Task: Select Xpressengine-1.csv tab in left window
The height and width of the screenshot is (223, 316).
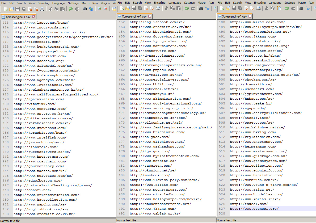Action: [x=18, y=17]
